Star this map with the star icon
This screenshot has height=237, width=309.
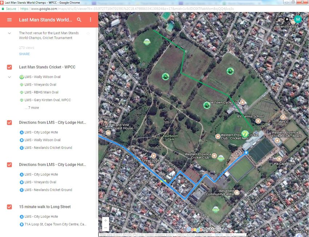click(x=88, y=34)
